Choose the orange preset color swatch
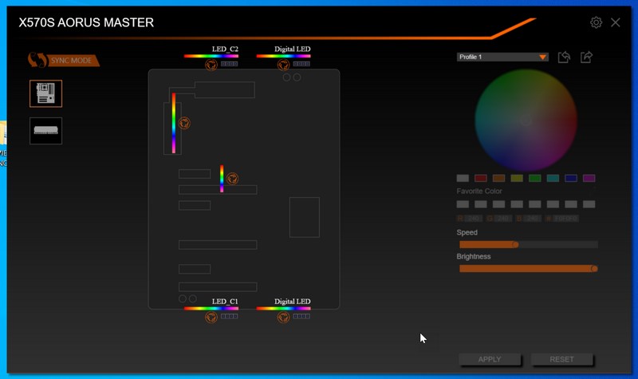Screen dimensions: 638x379 pyautogui.click(x=499, y=178)
